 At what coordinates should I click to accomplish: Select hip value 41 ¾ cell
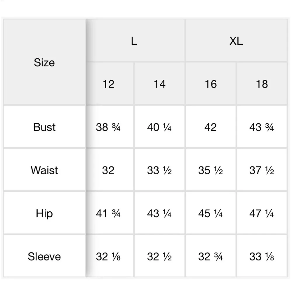[110, 213]
